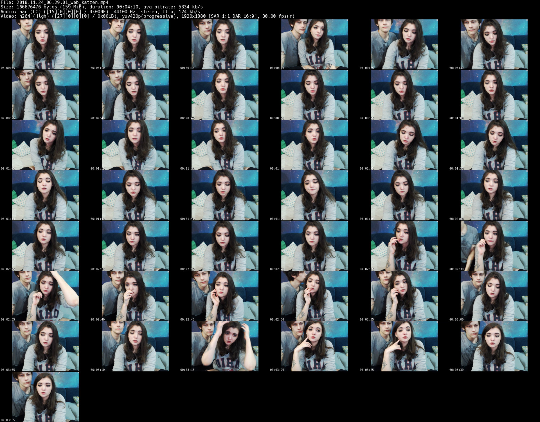
Task: Open the 00:01:30 preview frame
Action: (494, 145)
